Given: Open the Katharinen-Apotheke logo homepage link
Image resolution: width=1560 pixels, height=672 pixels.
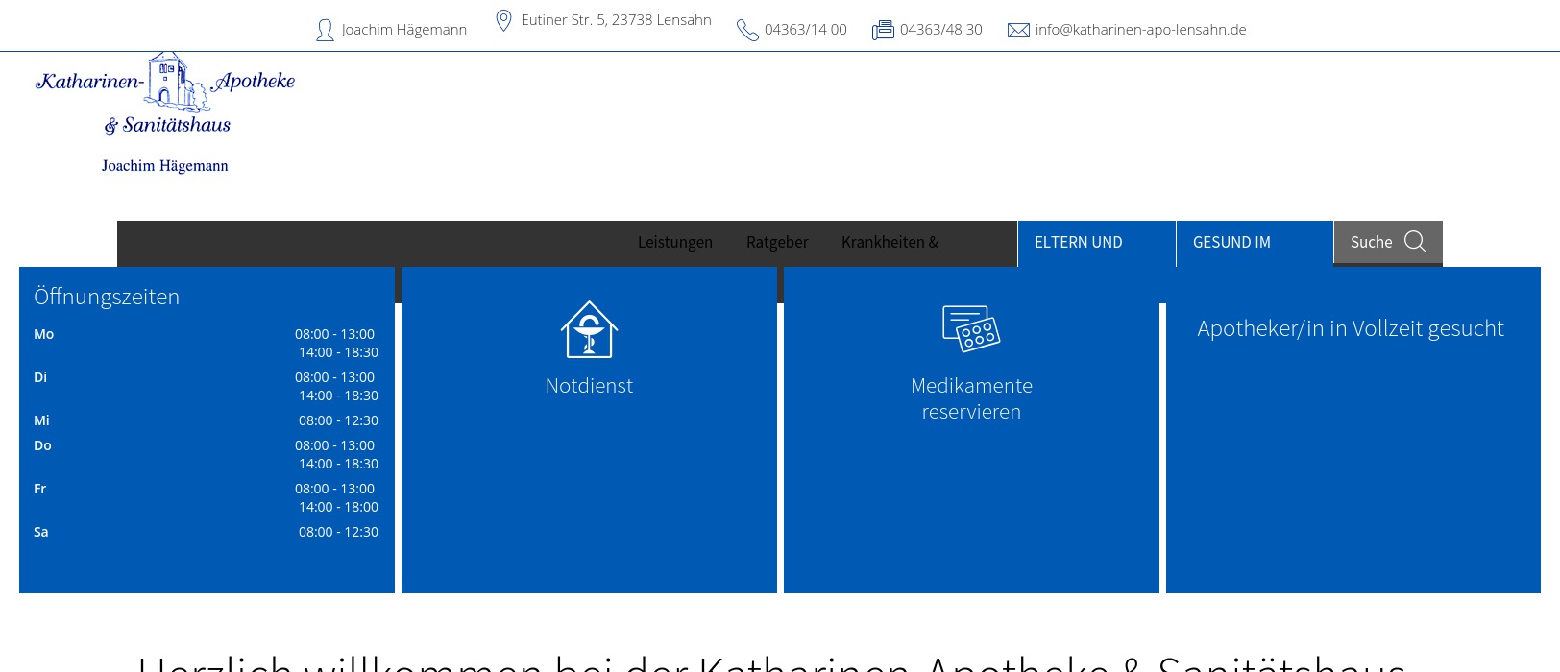Looking at the screenshot, I should (165, 112).
